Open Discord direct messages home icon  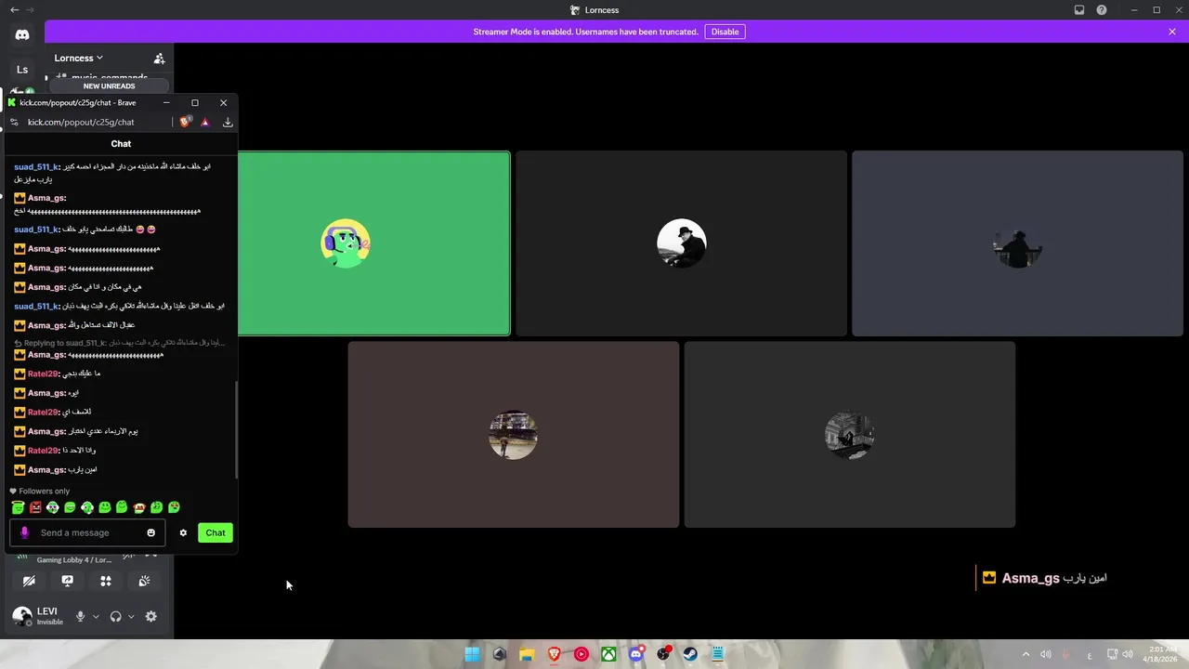tap(22, 34)
